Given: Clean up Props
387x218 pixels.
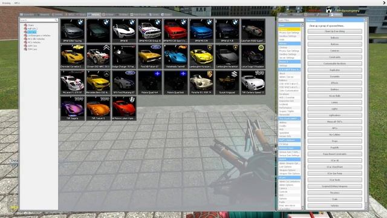Looking at the screenshot, I should [334, 141].
